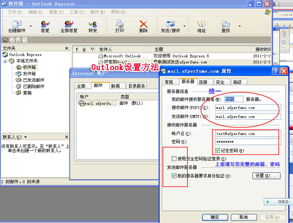Viewport: 293px width, 223px height.
Task: Open the 地址 (Address Book) icon
Action: click(x=201, y=24)
